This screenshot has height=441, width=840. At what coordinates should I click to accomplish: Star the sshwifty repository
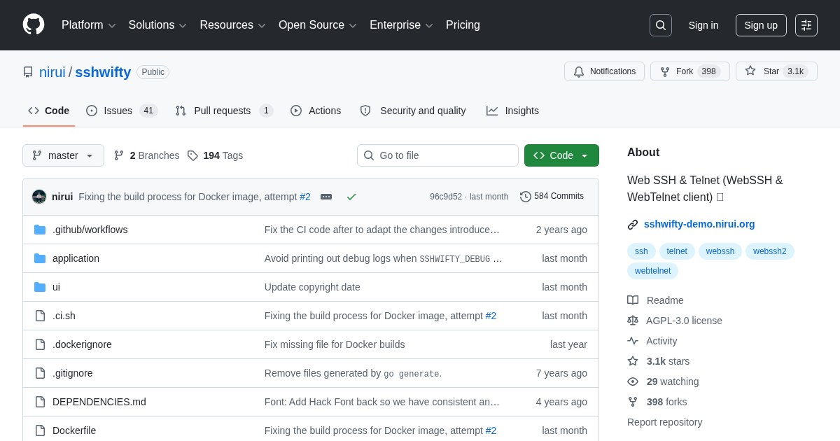pyautogui.click(x=776, y=71)
